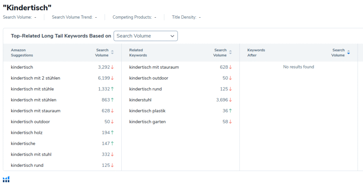Viewport: 363px width, 187px height.
Task: Click the Keywords After column header
Action: [256, 53]
